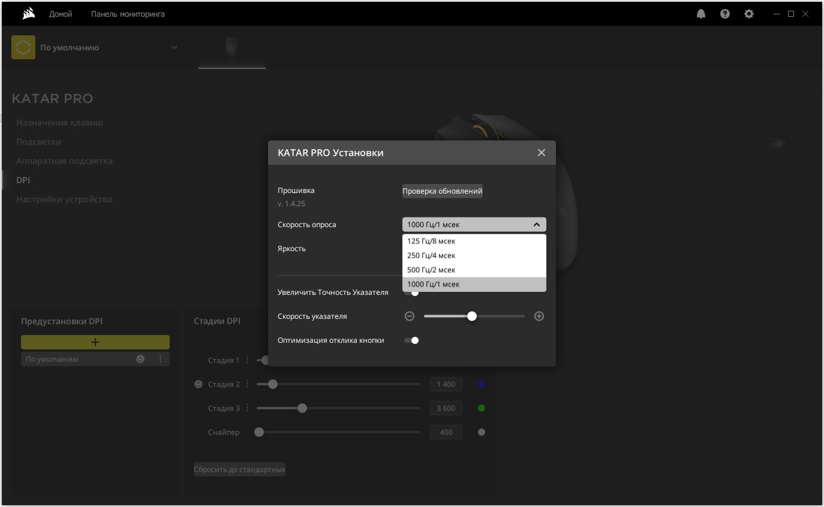Select the По умолчанию DPI preset row
Image resolution: width=824 pixels, height=507 pixels.
point(95,359)
